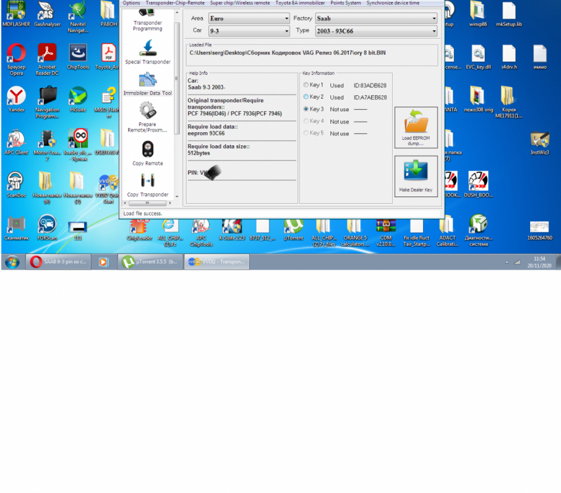Click sidebar scroll down arrow
561x493 pixels.
pyautogui.click(x=177, y=197)
